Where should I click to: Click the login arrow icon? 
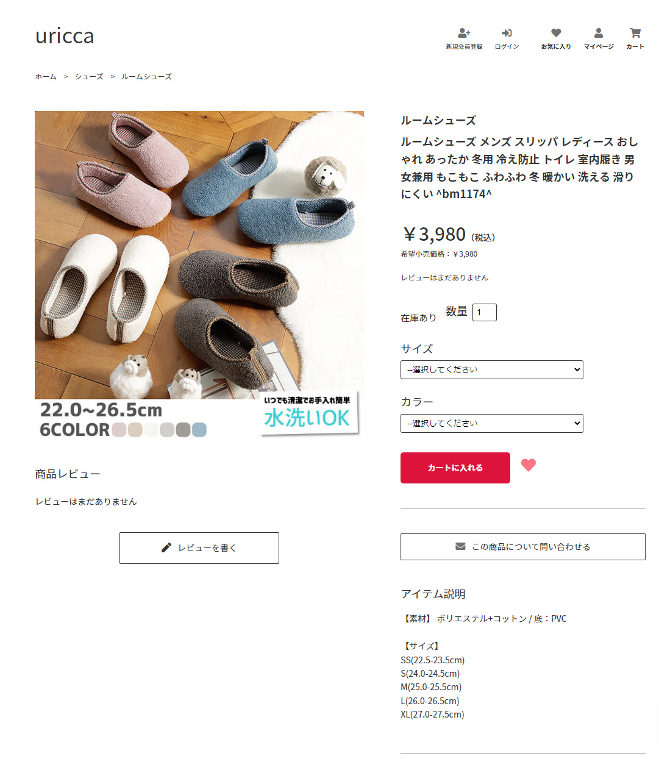click(507, 33)
